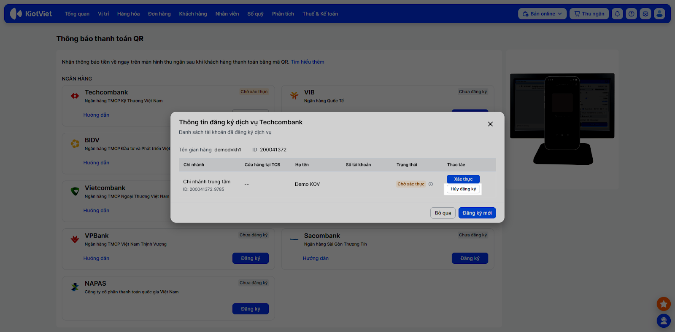Viewport: 675px width, 332px height.
Task: Open the Phân tích menu
Action: 283,14
